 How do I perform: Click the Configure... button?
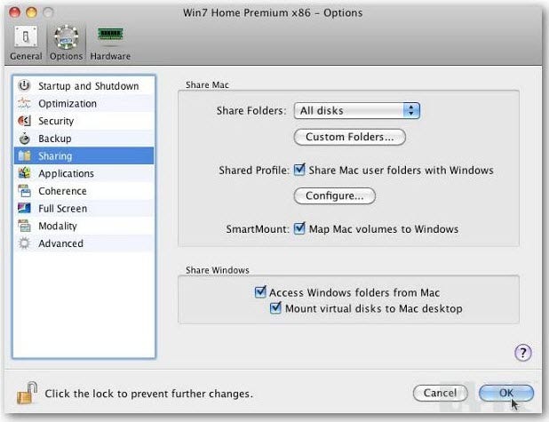[x=334, y=195]
